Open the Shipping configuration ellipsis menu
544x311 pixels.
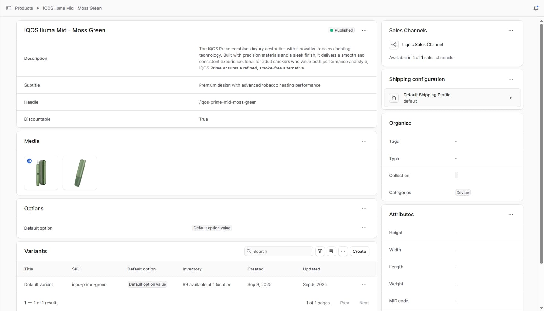511,79
